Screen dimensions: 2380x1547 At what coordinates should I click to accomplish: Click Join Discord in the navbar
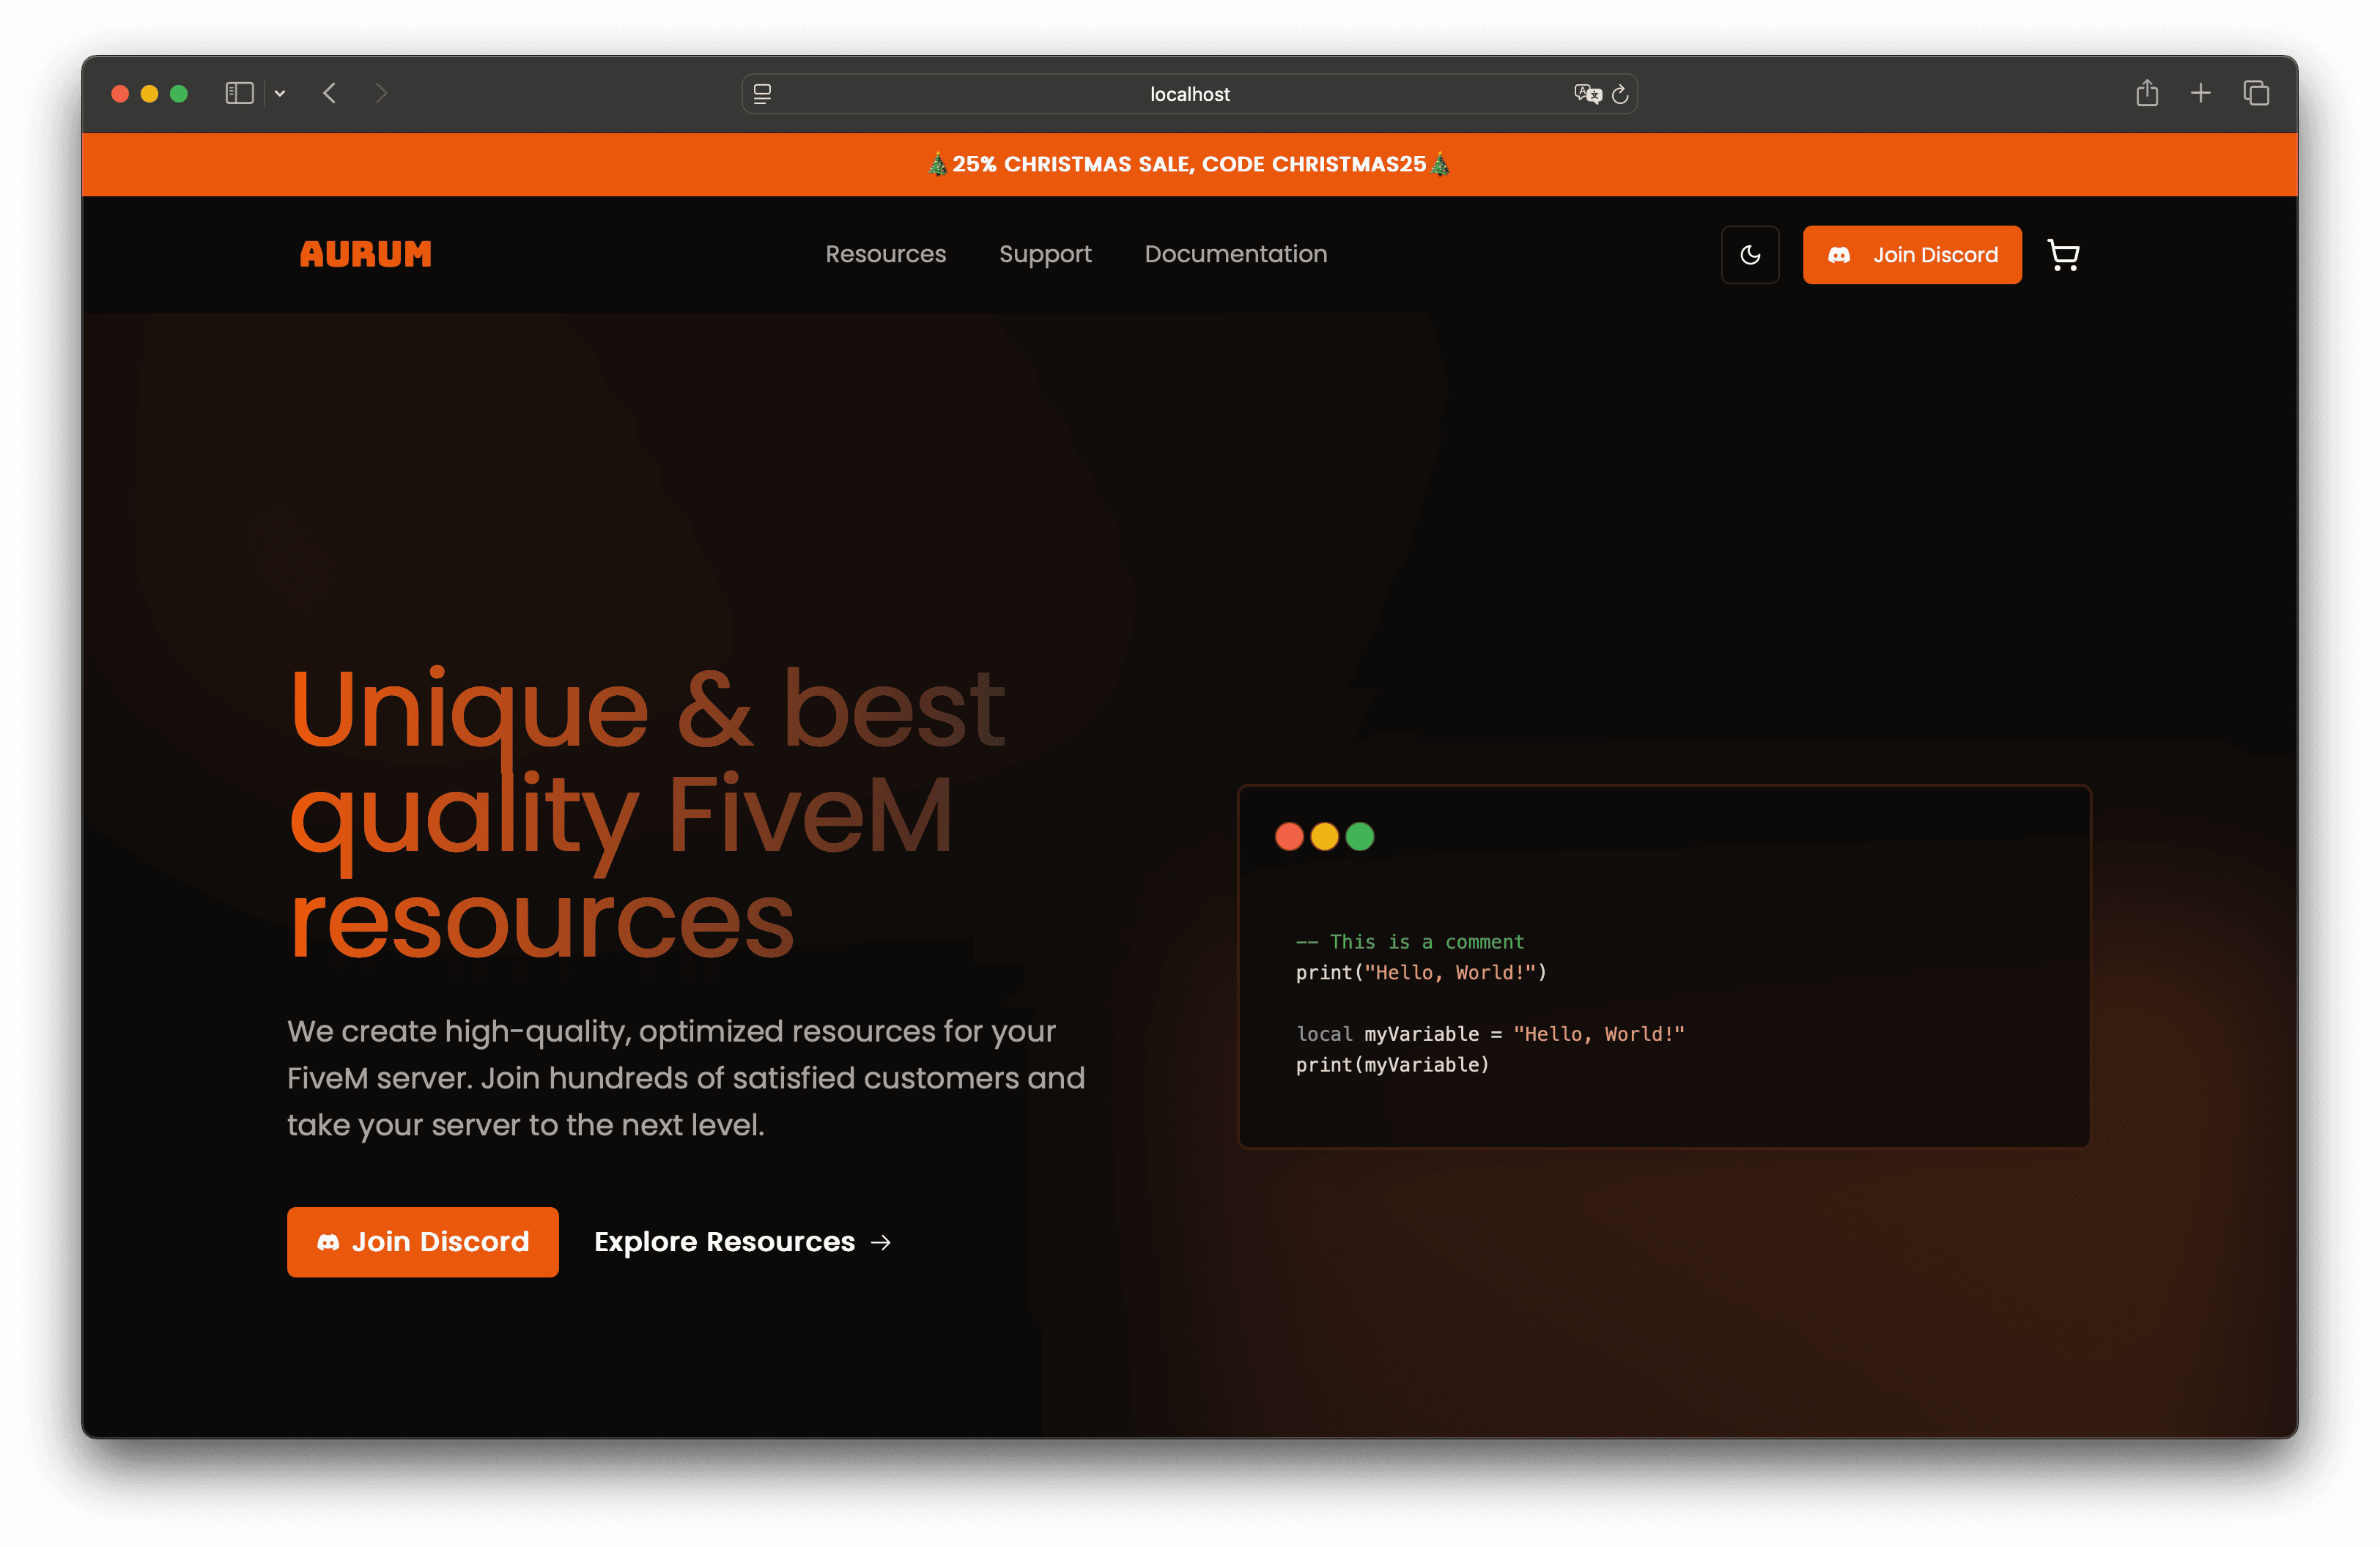pyautogui.click(x=1912, y=255)
